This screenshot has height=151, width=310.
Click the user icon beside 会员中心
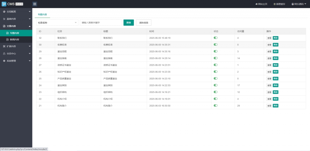point(4,54)
